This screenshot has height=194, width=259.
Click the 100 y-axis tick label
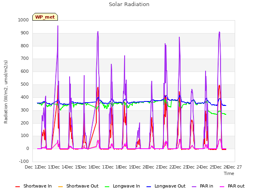coord(25,136)
